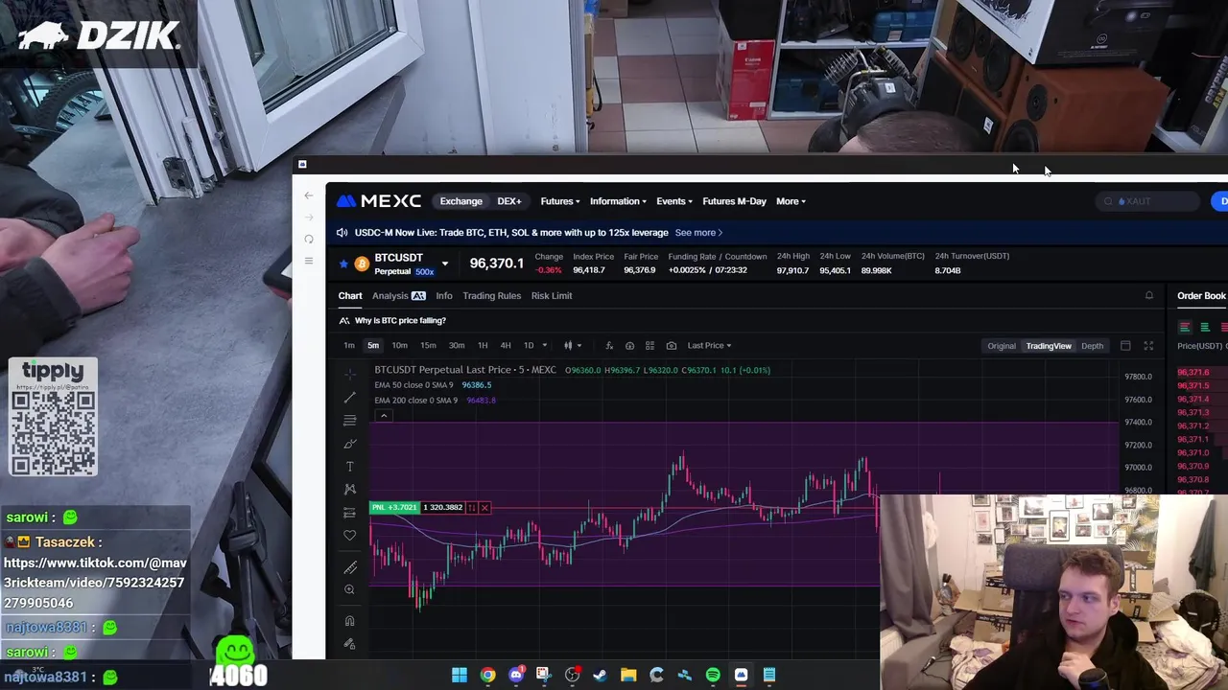
Task: Show both bids and asks order book view
Action: tap(1185, 327)
